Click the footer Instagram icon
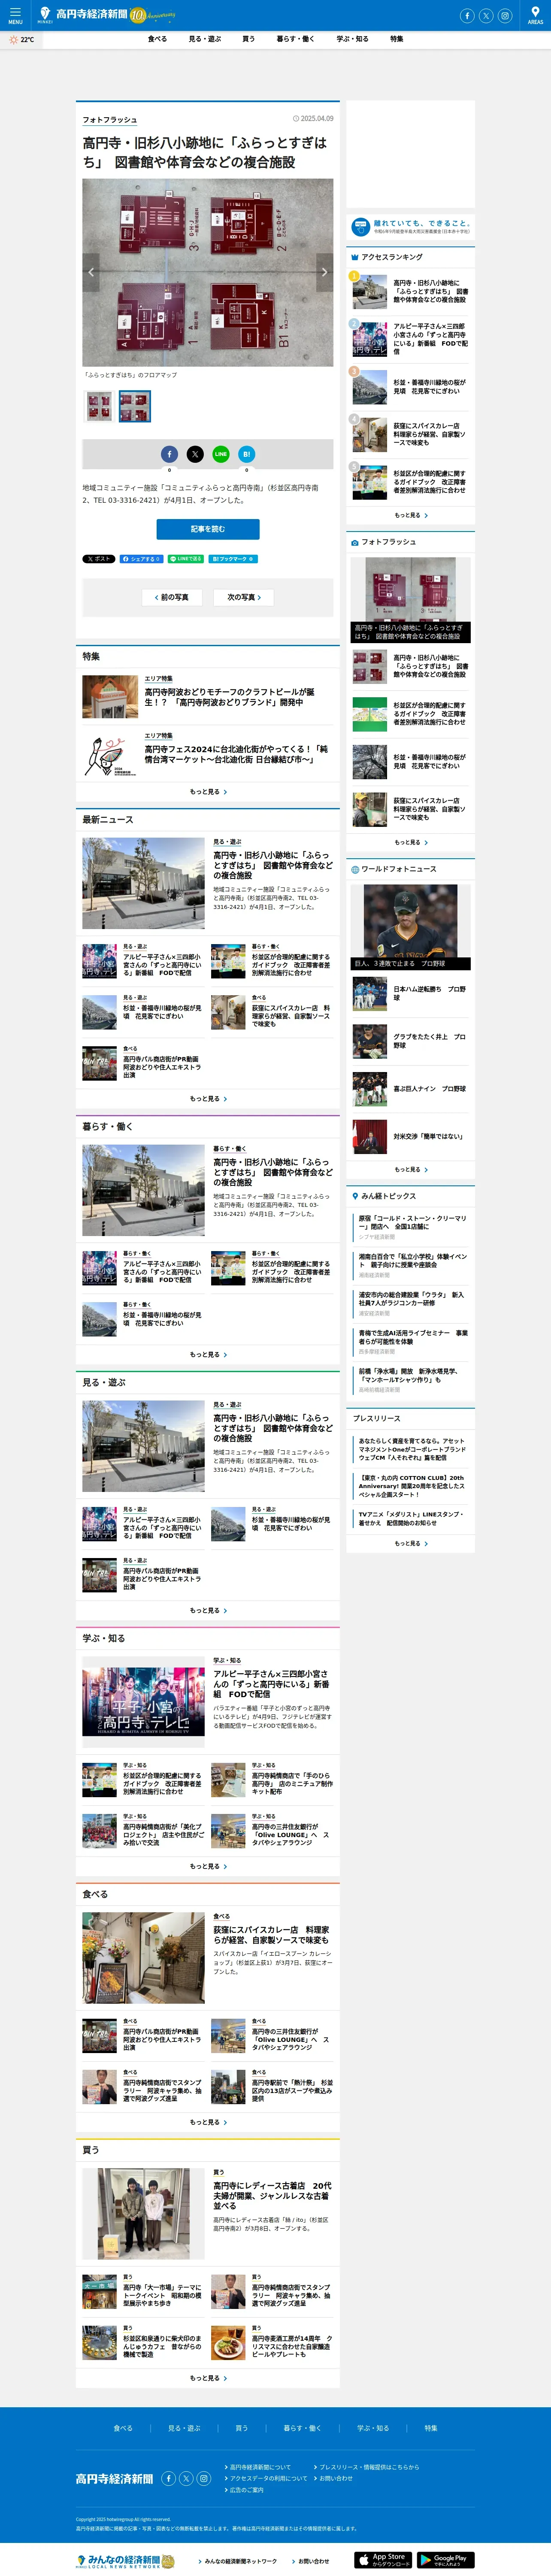This screenshot has height=2576, width=551. [x=203, y=2478]
